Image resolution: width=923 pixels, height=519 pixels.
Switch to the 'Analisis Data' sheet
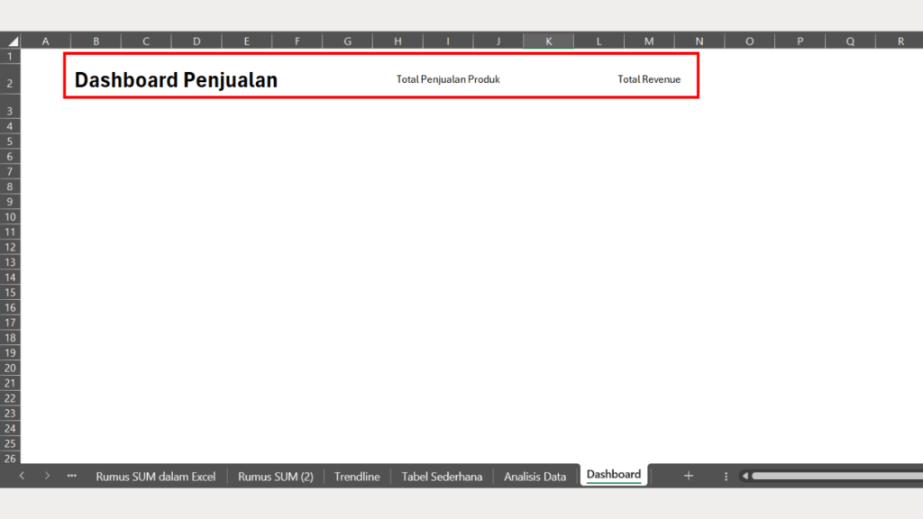point(535,476)
